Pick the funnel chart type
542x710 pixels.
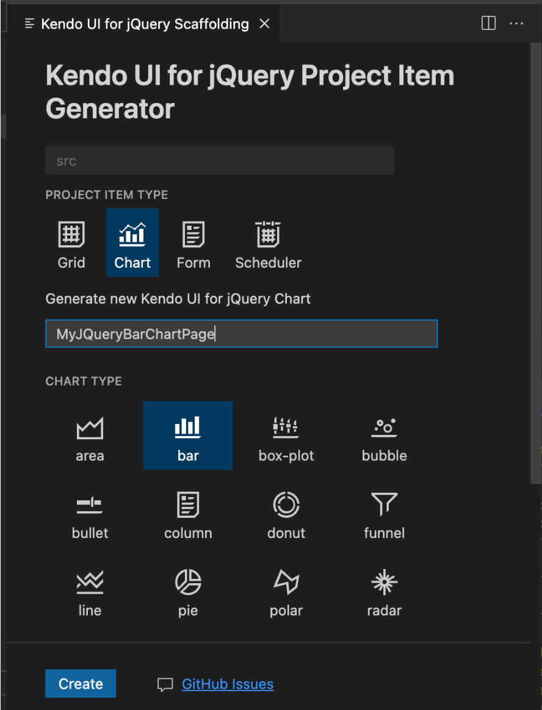384,513
